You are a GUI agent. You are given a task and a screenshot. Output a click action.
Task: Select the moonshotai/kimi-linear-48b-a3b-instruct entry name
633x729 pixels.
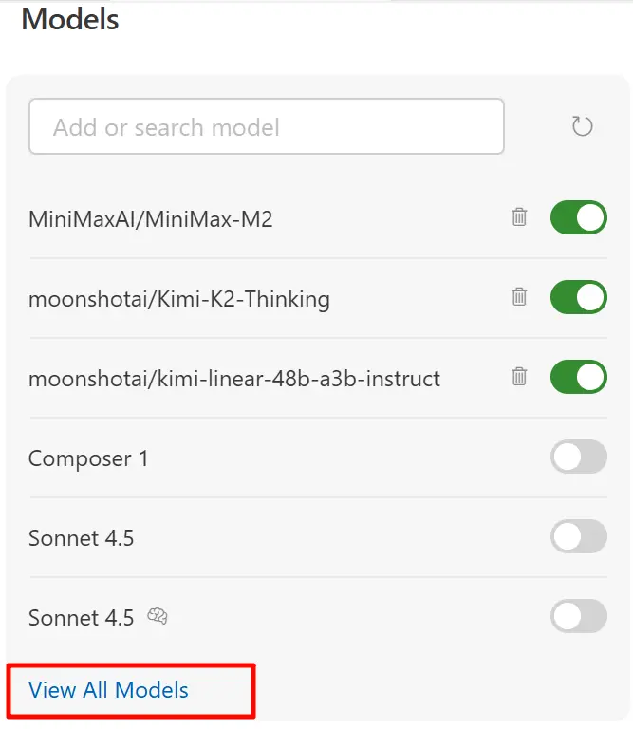click(233, 379)
